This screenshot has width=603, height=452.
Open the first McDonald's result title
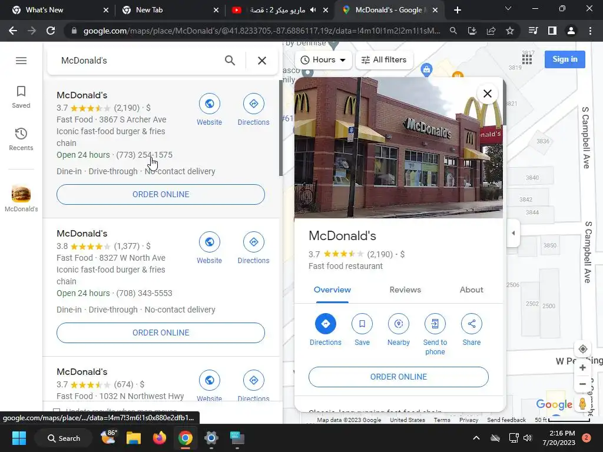coord(82,95)
